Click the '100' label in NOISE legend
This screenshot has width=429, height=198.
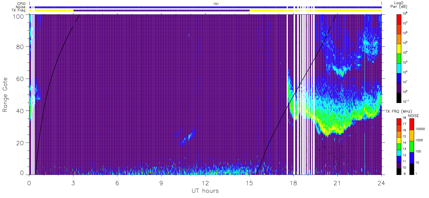click(x=419, y=151)
